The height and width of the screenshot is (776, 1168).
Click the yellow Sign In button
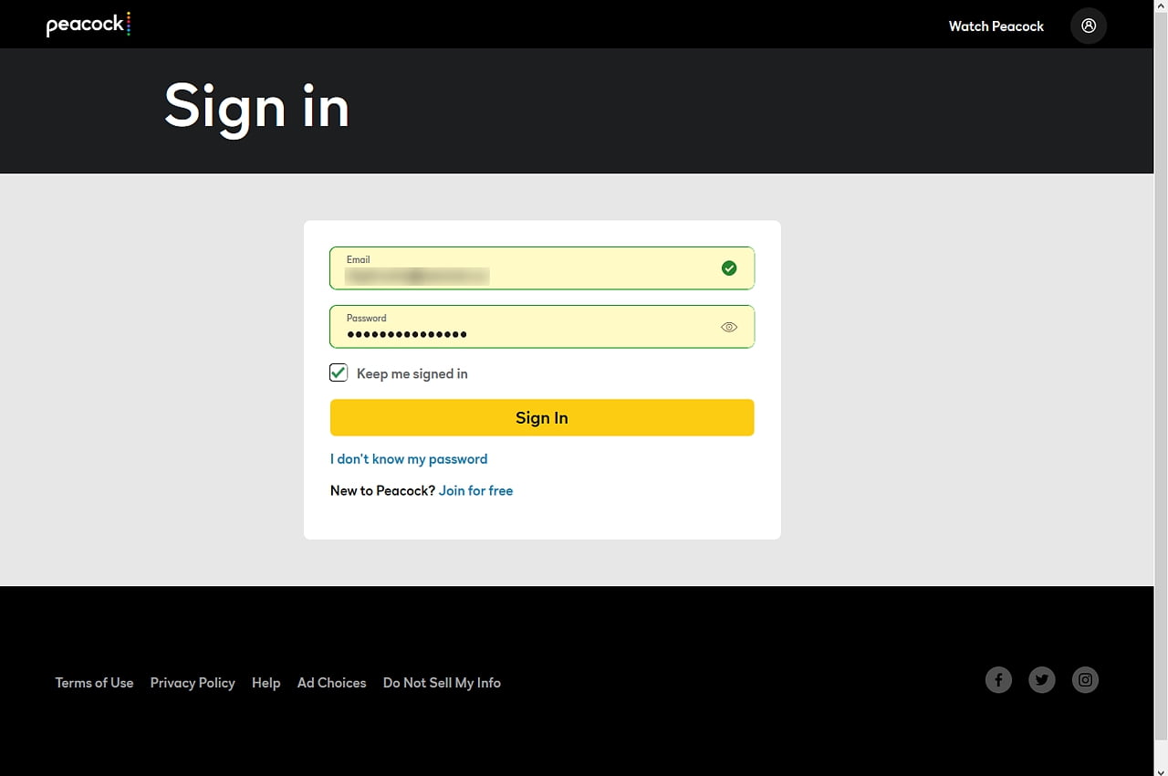pyautogui.click(x=542, y=417)
